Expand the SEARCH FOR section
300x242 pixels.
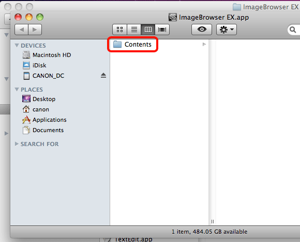(x=17, y=144)
